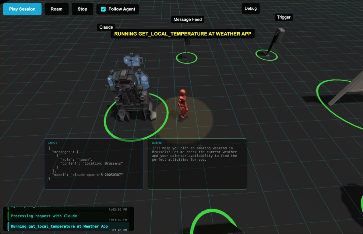This screenshot has width=363, height=234.
Task: Select the Claude agent label
Action: [x=106, y=27]
